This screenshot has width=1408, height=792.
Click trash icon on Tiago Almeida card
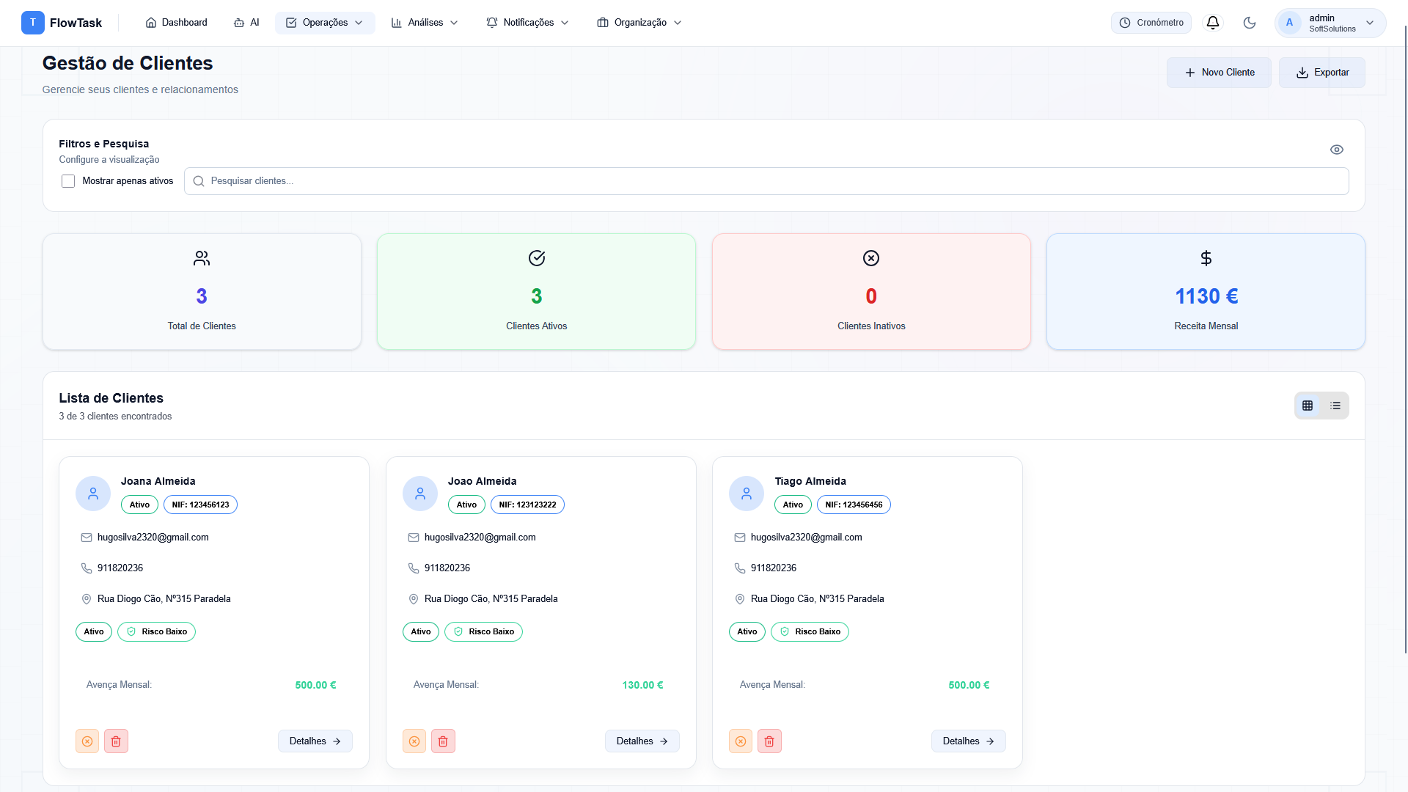click(769, 741)
